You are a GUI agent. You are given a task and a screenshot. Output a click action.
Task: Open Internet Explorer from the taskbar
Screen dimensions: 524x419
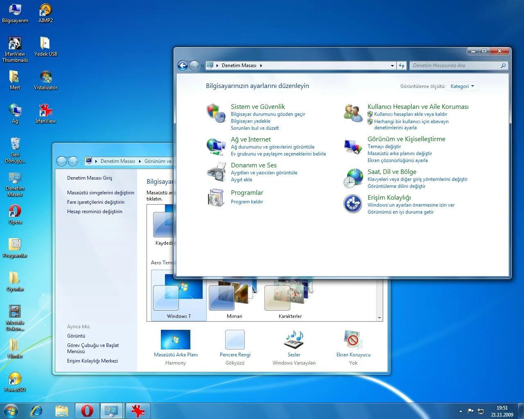(37, 411)
